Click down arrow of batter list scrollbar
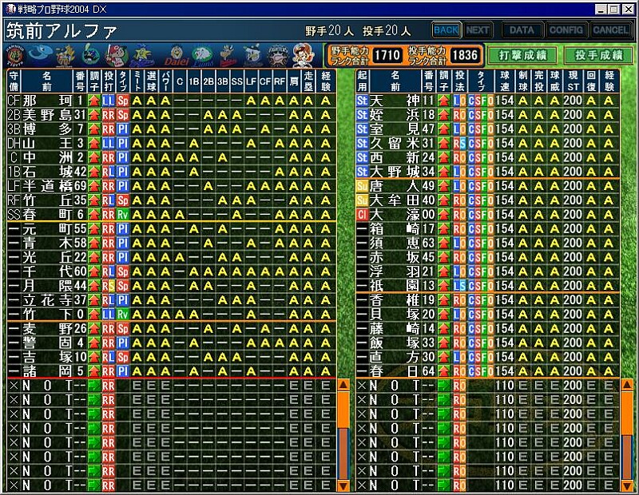Viewport: 639px width, 495px height. pos(343,485)
